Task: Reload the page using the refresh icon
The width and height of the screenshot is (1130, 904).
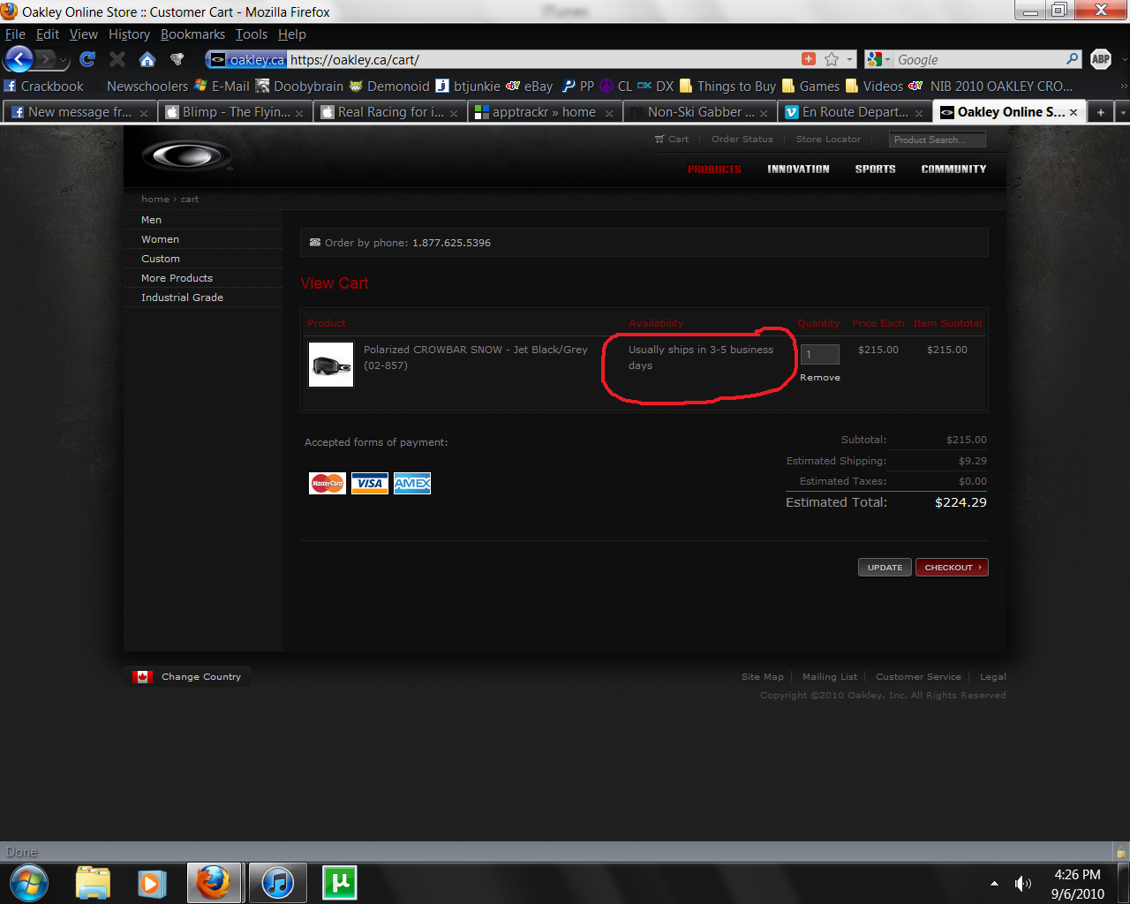Action: pyautogui.click(x=87, y=59)
